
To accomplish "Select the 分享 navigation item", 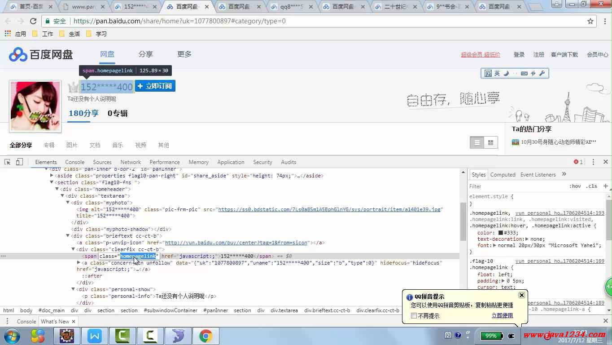I will [x=145, y=54].
